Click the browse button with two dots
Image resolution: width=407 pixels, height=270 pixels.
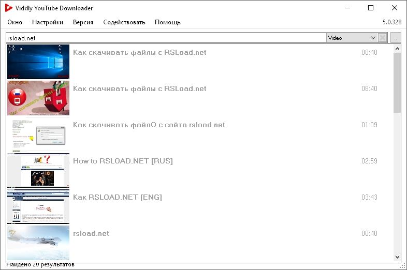[396, 38]
